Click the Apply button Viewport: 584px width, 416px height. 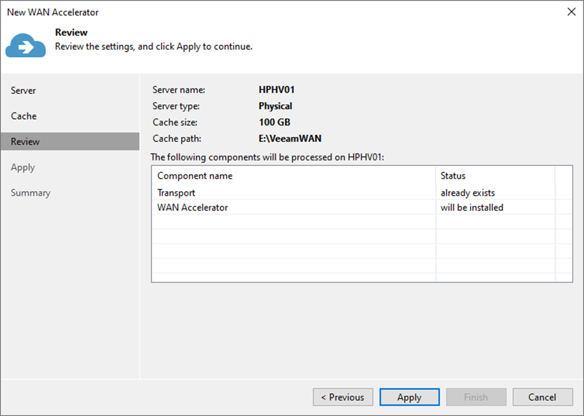[x=409, y=397]
